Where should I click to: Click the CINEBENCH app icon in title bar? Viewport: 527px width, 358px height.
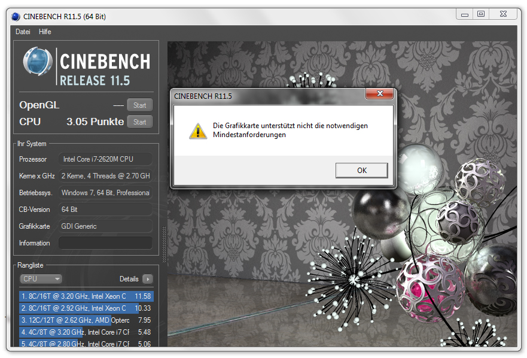pyautogui.click(x=16, y=17)
